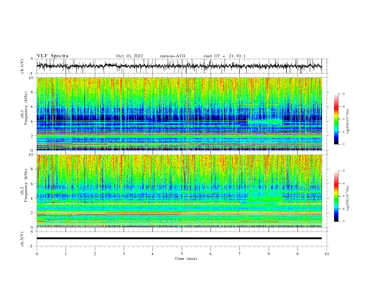Image resolution: width=368 pixels, height=285 pixels.
Task: Click the ch.3 flat voltage trace
Action: [179, 238]
